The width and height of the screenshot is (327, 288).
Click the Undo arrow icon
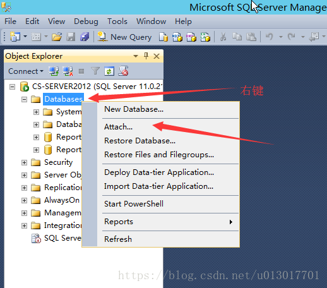point(270,37)
